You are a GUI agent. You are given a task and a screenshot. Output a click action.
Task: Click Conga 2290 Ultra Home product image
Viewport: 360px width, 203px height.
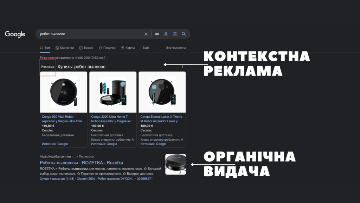pos(113,92)
